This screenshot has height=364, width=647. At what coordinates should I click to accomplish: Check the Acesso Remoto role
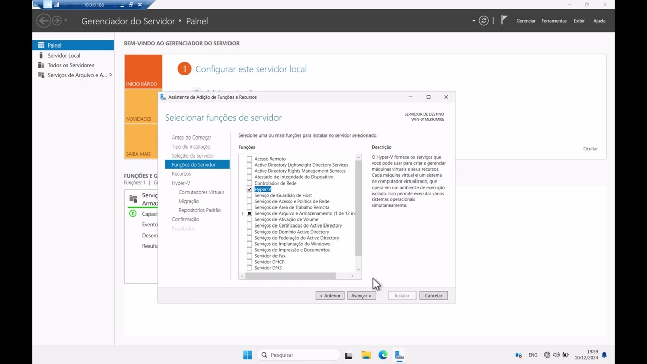(x=249, y=159)
